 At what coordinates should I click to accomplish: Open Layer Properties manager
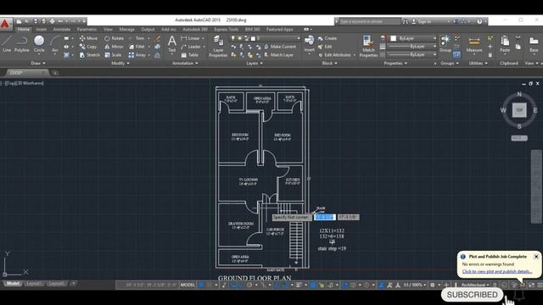click(x=218, y=47)
